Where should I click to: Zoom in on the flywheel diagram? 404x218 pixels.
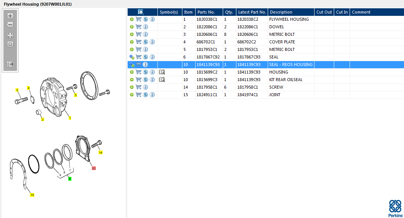(x=10, y=16)
